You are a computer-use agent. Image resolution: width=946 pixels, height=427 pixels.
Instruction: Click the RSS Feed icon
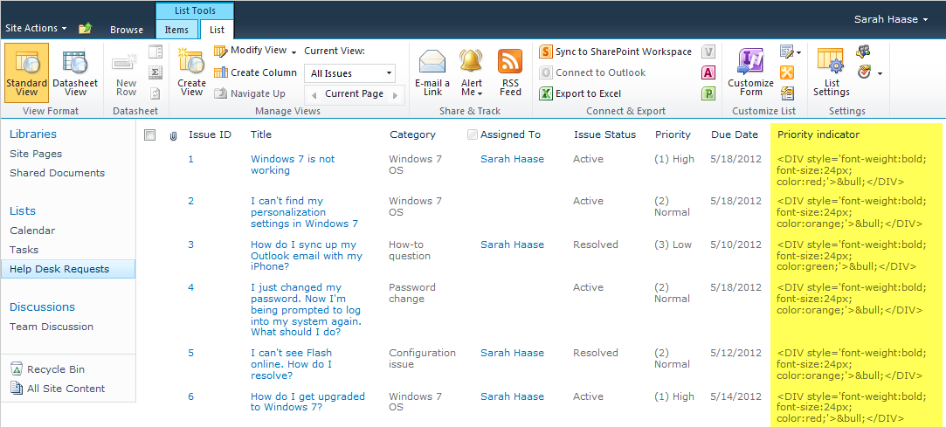coord(510,72)
